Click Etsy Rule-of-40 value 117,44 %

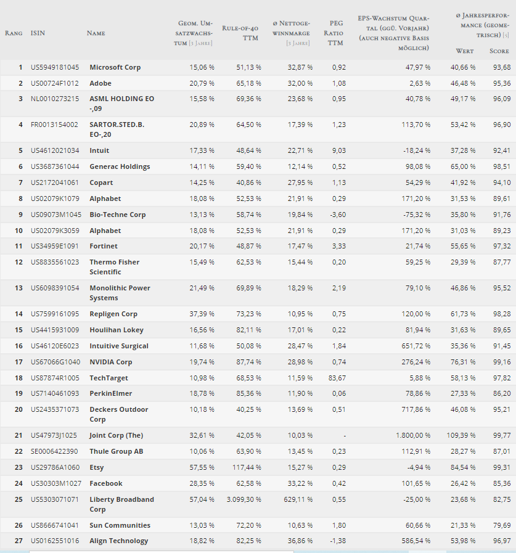point(247,468)
